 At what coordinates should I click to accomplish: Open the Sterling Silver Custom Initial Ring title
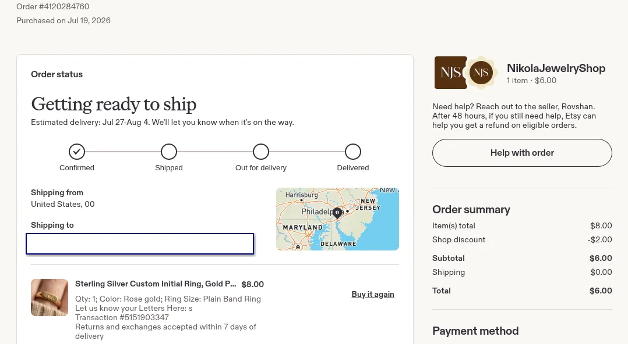156,284
